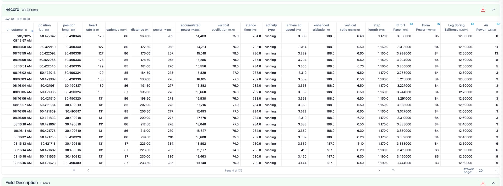Image resolution: width=503 pixels, height=186 pixels.
Task: Jump to the first page of records
Action: pos(74,170)
